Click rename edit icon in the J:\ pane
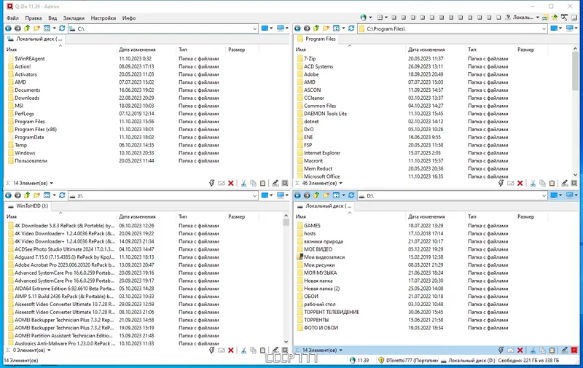 pos(275,351)
